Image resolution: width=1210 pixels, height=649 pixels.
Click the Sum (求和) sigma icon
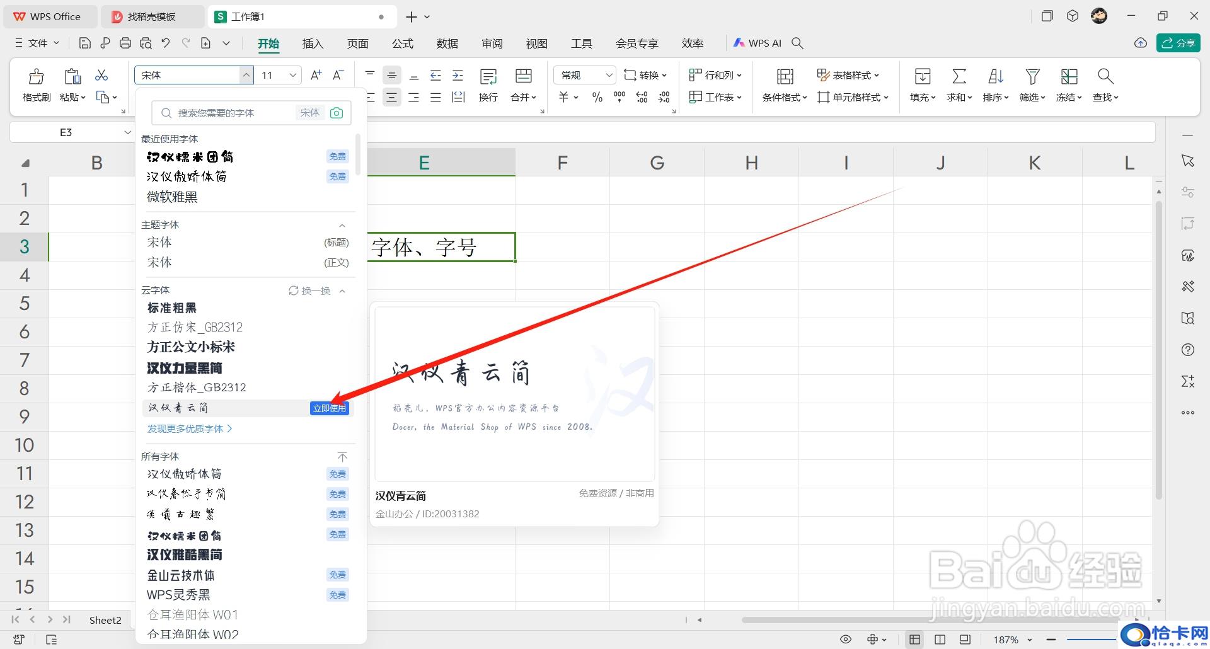click(x=959, y=76)
